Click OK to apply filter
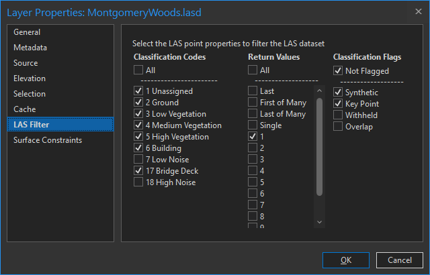This screenshot has height=275, width=430. [x=346, y=260]
